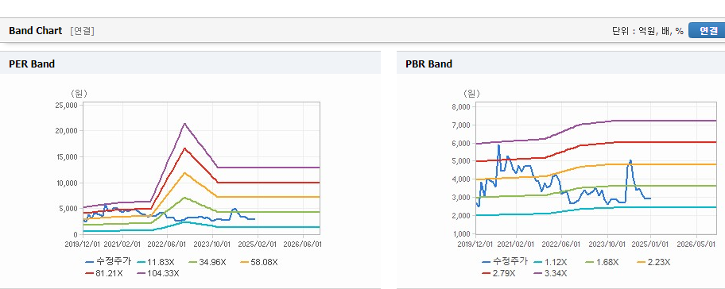The height and width of the screenshot is (289, 725).
Task: Click the 단위 : 억원, 배, % text
Action: [648, 31]
